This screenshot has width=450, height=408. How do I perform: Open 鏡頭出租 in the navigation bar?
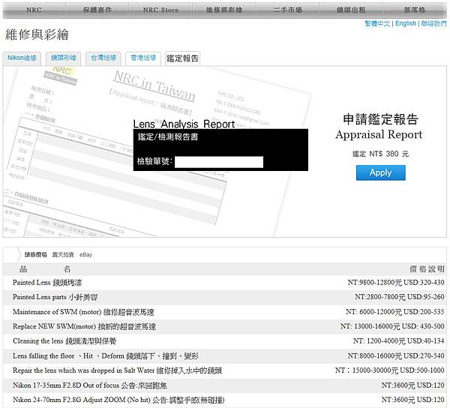coord(351,10)
